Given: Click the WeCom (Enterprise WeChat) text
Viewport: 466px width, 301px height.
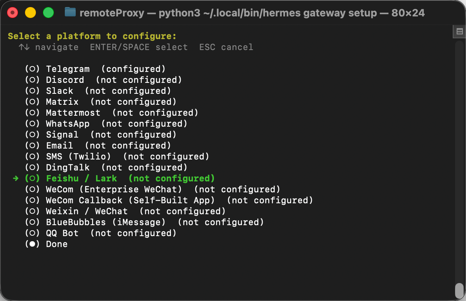Looking at the screenshot, I should point(114,189).
